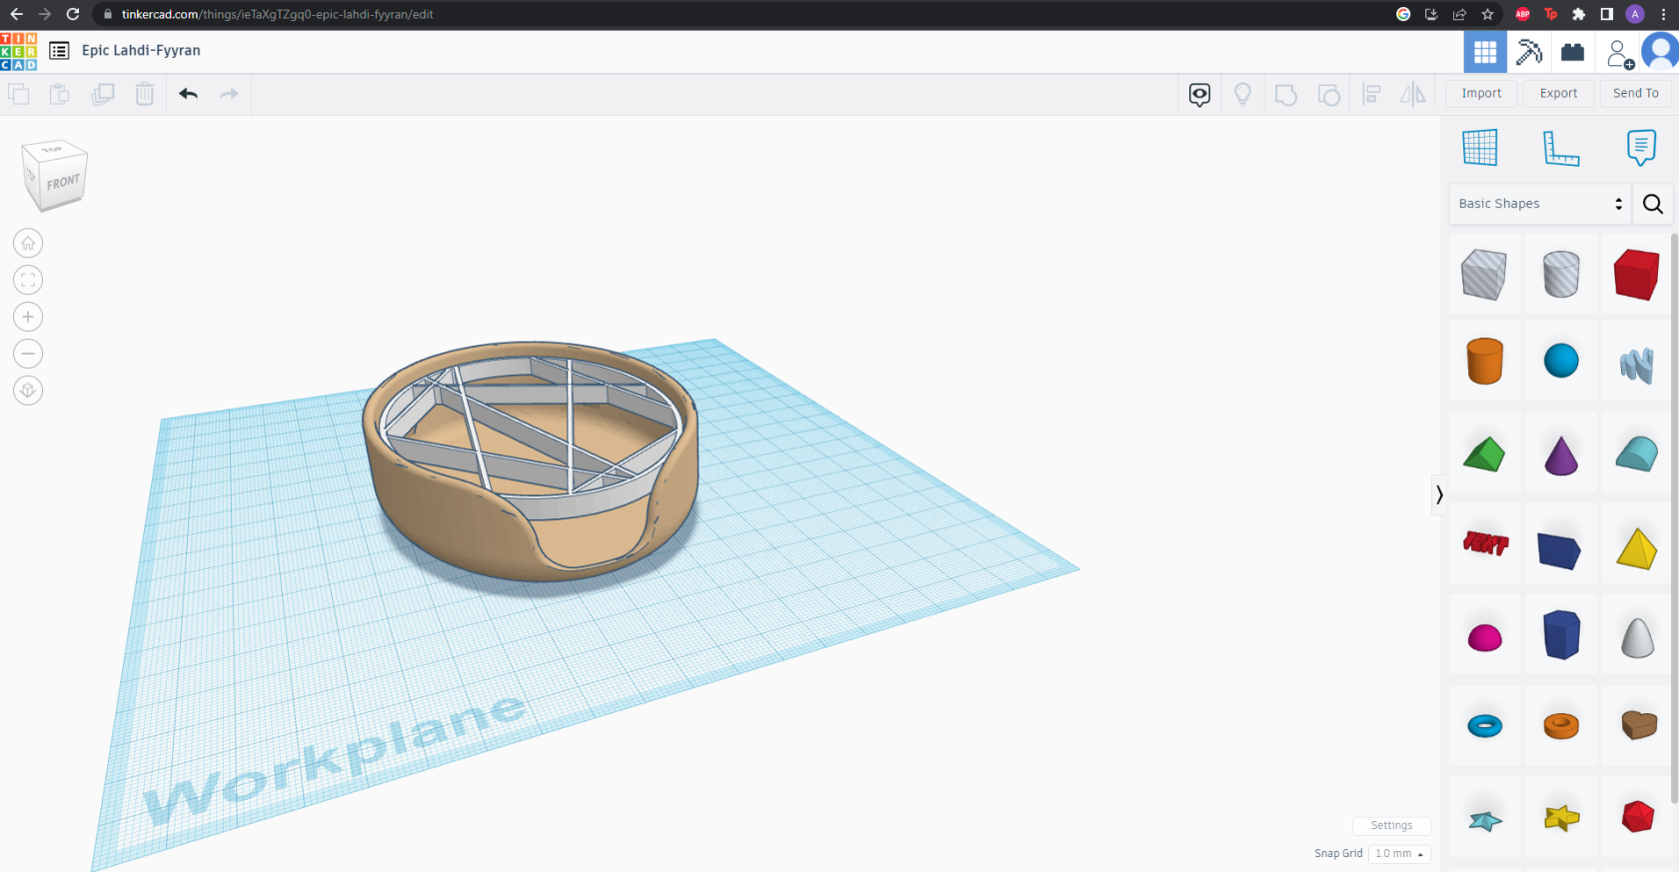Click the Tinkercad logo
This screenshot has height=872, width=1679.
coord(18,51)
